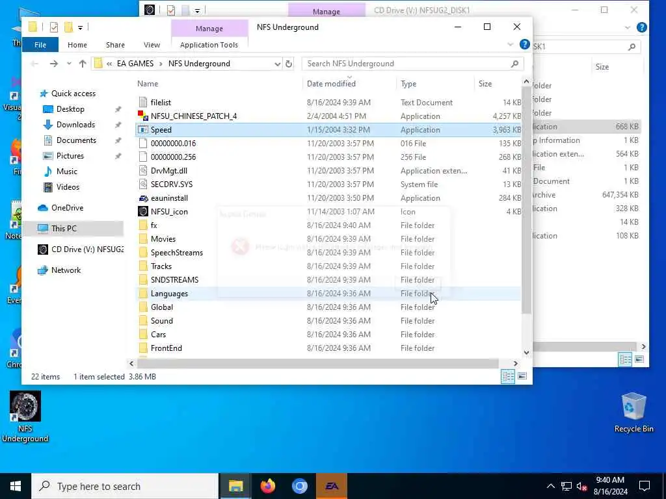Open NFS Underground desktop shortcut
Image resolution: width=666 pixels, height=499 pixels.
[25, 416]
